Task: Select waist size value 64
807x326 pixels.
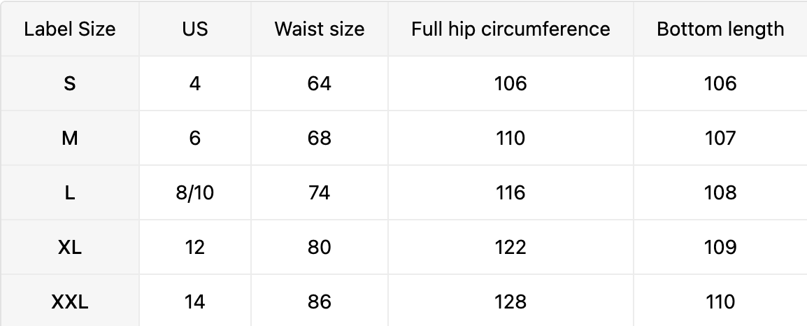Action: tap(319, 84)
